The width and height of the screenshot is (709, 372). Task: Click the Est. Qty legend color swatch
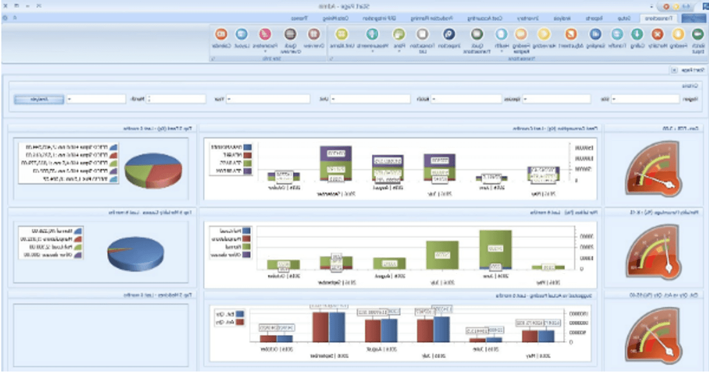point(239,314)
